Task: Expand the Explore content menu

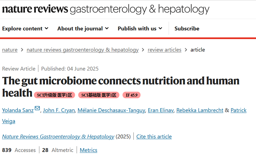Action: [25, 28]
